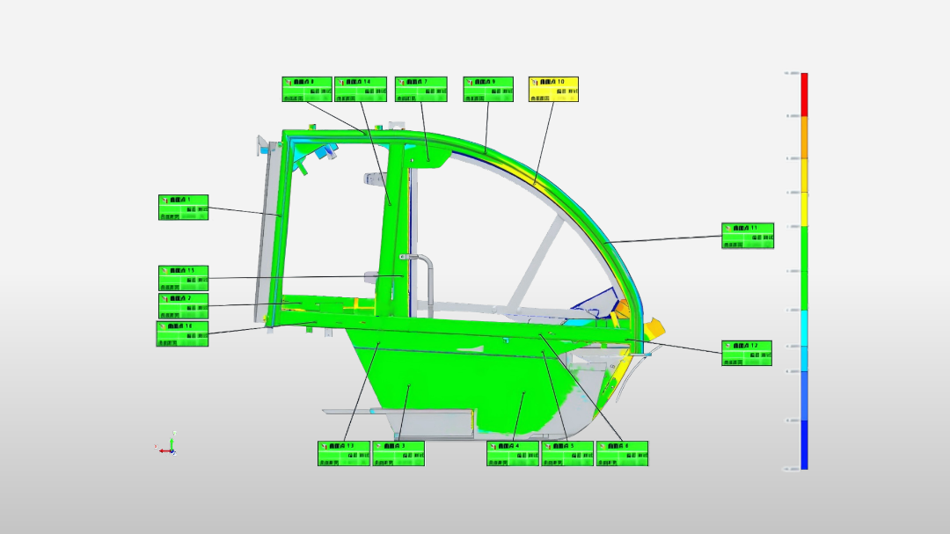Click the icon in yellow 曲面点 10 label
The width and height of the screenshot is (950, 534).
point(534,82)
